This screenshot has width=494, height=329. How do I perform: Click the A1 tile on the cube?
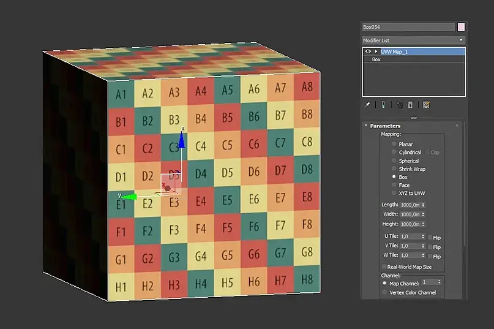[x=121, y=94]
